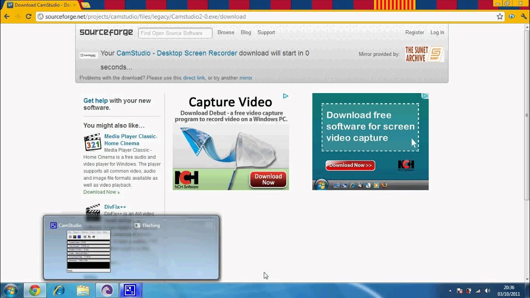530x298 pixels.
Task: Click the CamStudio title in taskbar preview
Action: point(70,226)
